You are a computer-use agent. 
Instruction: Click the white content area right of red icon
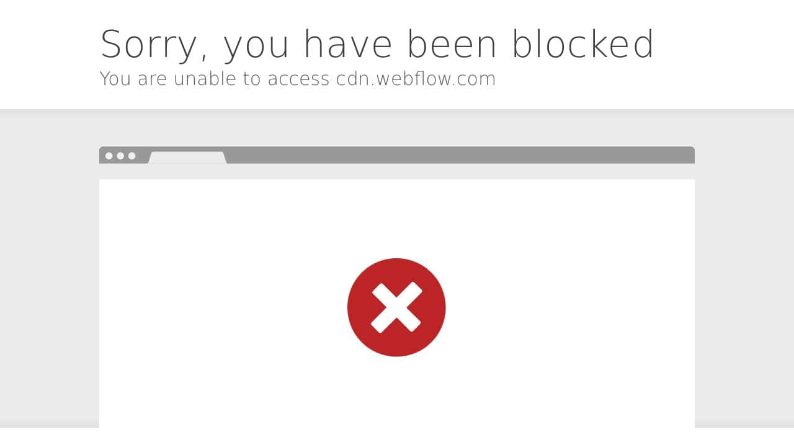570,307
